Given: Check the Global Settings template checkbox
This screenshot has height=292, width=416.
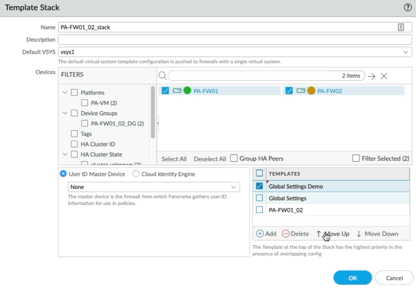Looking at the screenshot, I should (259, 198).
